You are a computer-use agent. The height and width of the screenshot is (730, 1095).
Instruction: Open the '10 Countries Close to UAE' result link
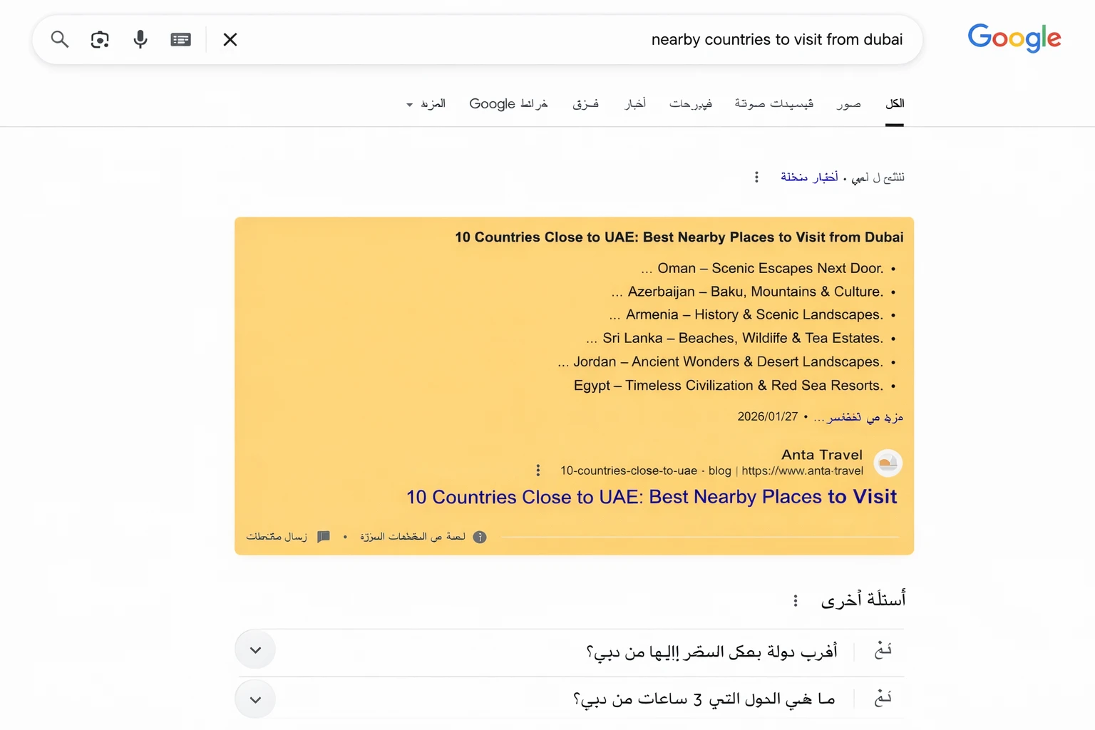650,497
